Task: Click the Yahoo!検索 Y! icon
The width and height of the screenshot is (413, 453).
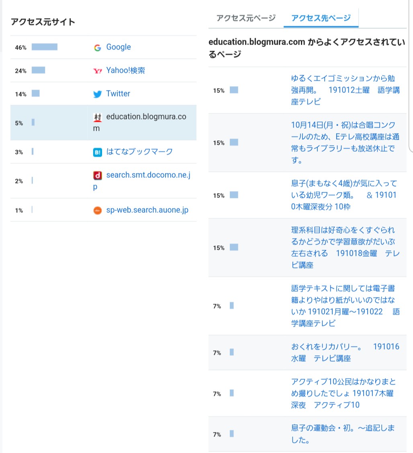Action: [x=97, y=70]
